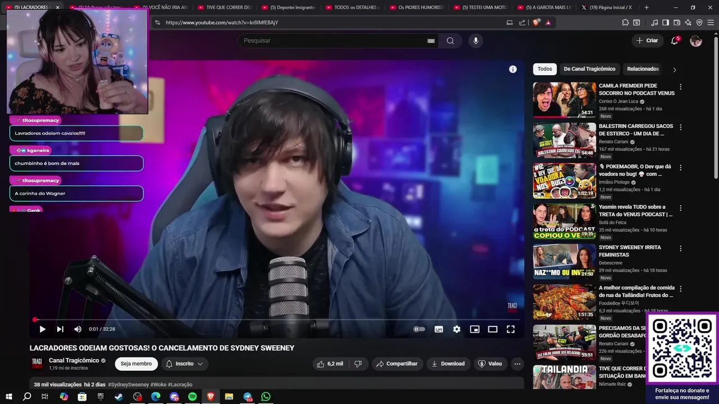Screen dimensions: 719x404
Task: Open Leo AI sparkle icon
Action: pos(688,22)
